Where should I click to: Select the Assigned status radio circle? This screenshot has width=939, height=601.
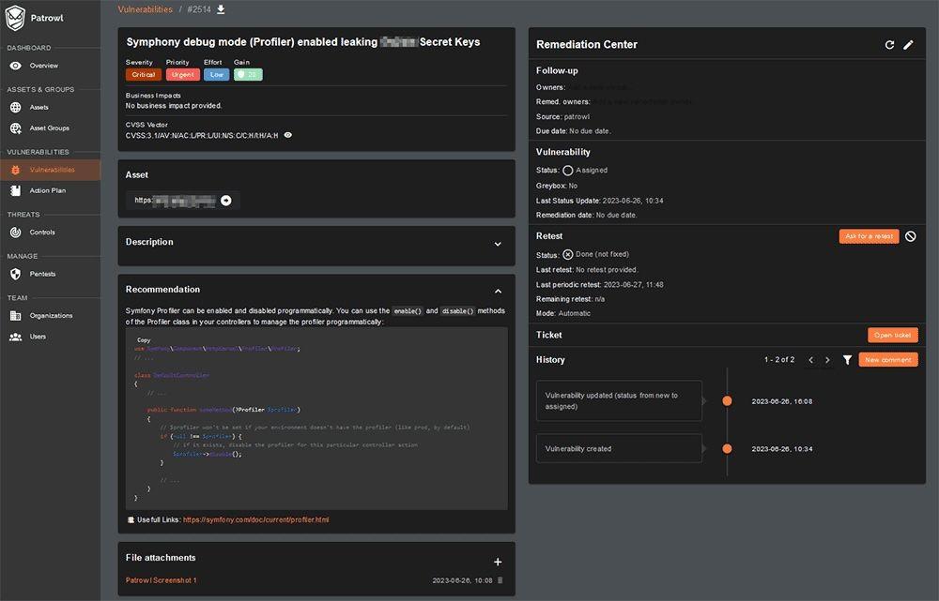567,171
